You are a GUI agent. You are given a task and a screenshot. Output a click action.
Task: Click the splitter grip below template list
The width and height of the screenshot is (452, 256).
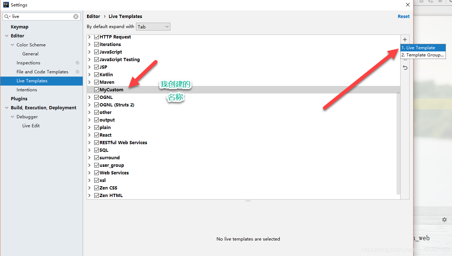[x=248, y=201]
